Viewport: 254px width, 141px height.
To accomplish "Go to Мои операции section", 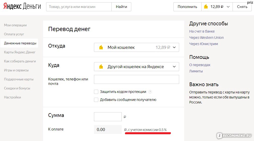I will [15, 25].
